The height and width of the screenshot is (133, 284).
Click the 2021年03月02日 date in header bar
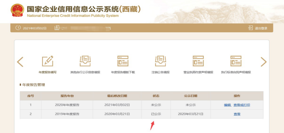(35, 28)
